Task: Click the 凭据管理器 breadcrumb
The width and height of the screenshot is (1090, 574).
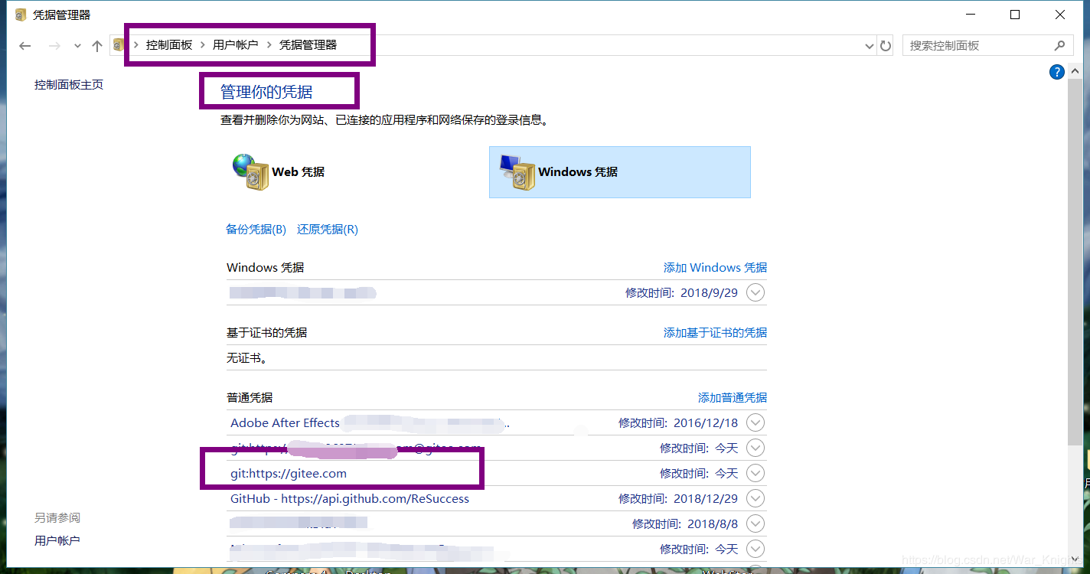Action: (308, 45)
